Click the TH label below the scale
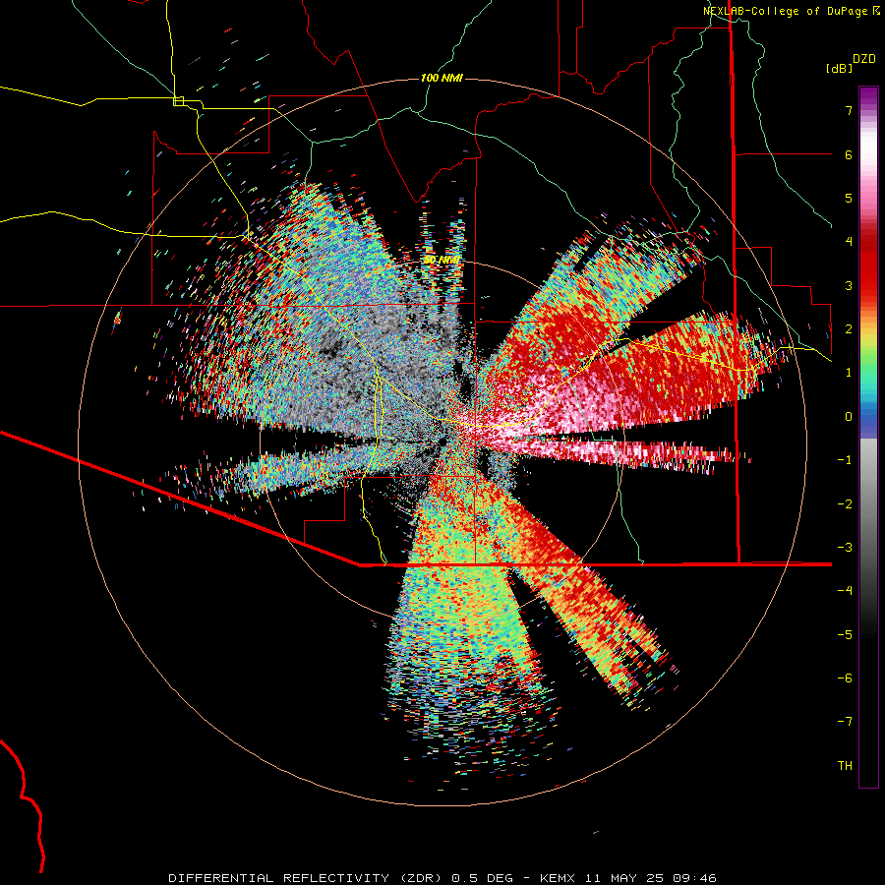This screenshot has height=885, width=885. point(845,766)
